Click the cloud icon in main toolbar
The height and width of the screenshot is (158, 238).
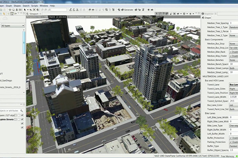pyautogui.click(x=152, y=9)
